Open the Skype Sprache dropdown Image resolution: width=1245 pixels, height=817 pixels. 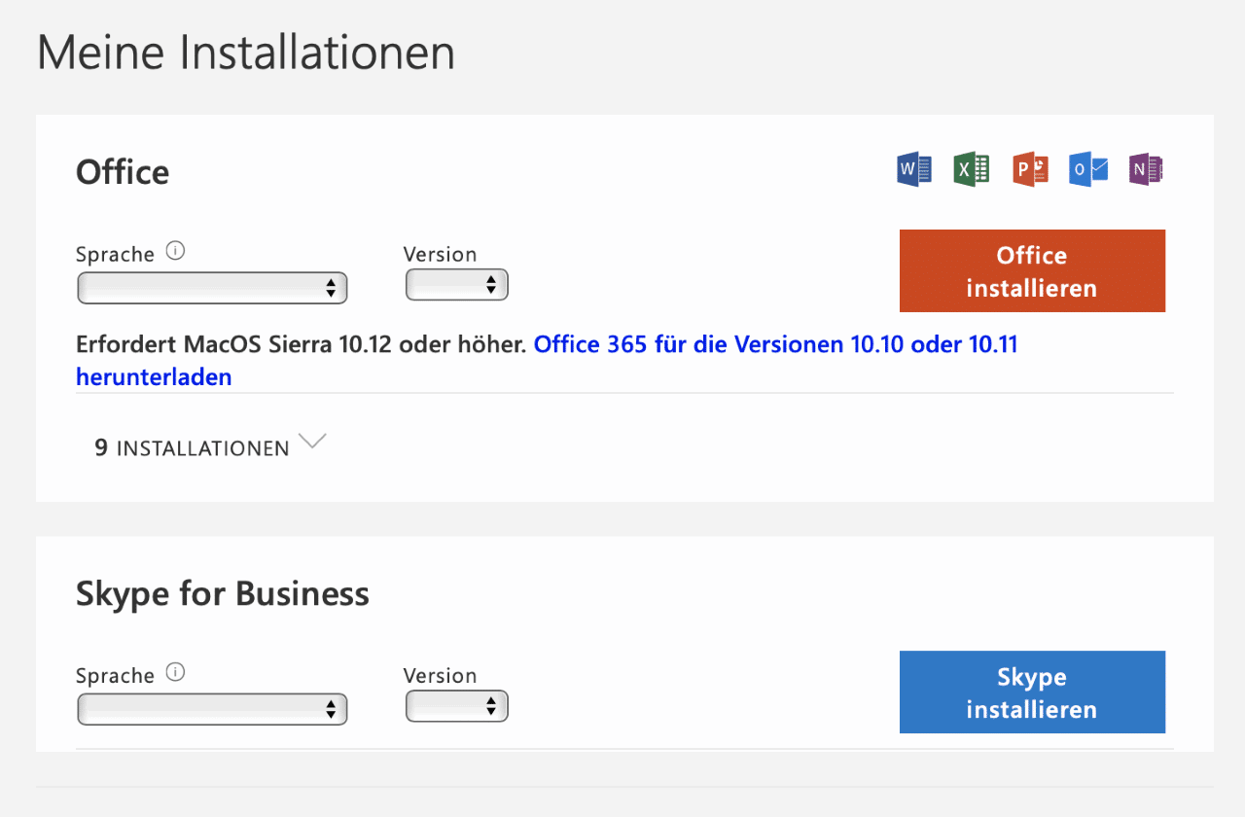[x=212, y=709]
